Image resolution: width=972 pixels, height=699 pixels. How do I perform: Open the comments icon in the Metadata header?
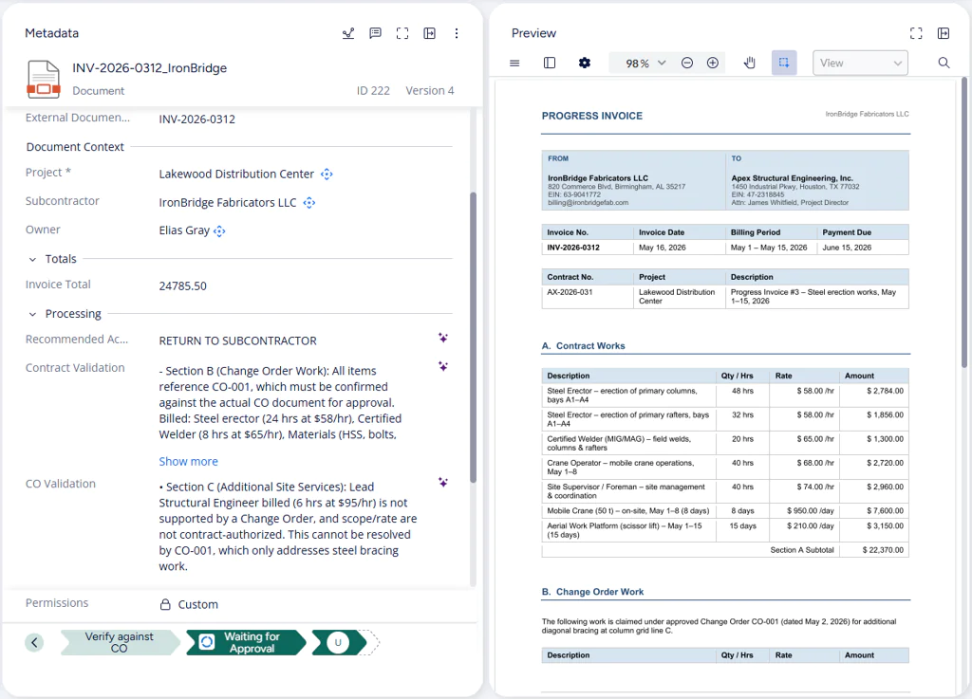click(x=375, y=33)
